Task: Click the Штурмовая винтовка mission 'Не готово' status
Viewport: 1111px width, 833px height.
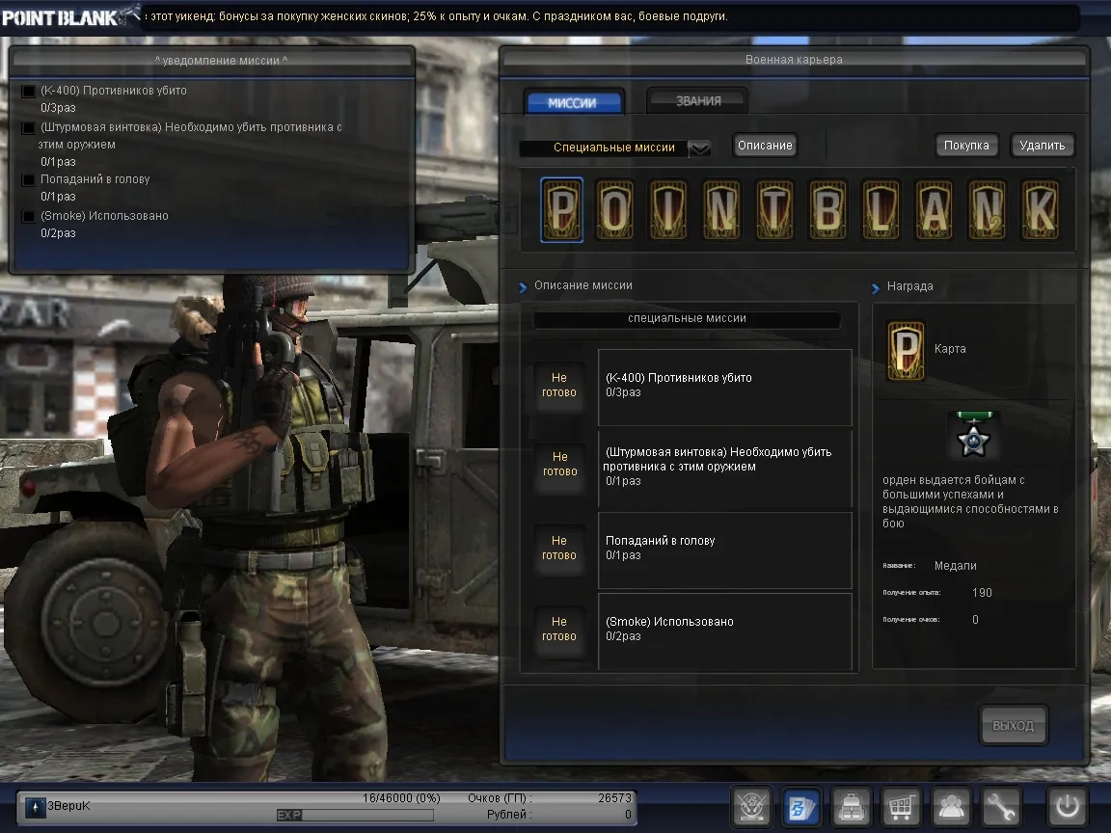Action: 559,465
